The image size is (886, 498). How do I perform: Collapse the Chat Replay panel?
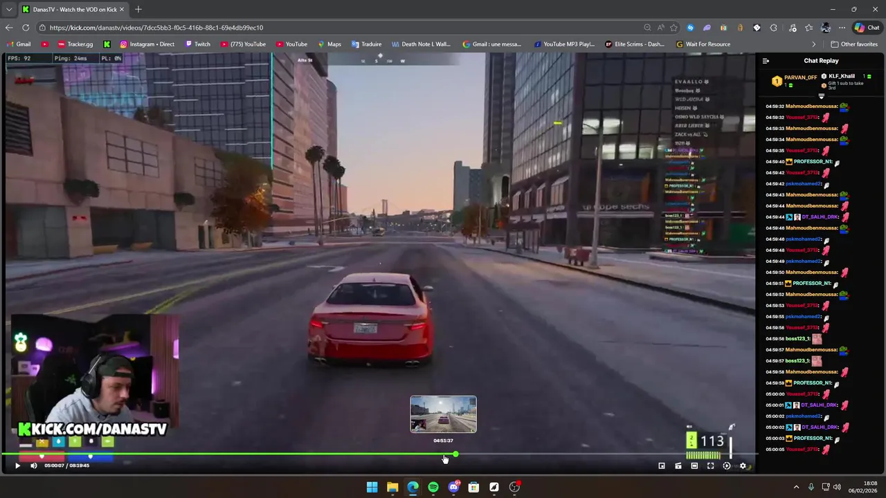[x=766, y=61]
